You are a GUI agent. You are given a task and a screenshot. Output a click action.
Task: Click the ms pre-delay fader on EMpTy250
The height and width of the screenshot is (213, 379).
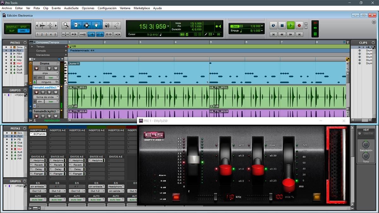coord(289,185)
